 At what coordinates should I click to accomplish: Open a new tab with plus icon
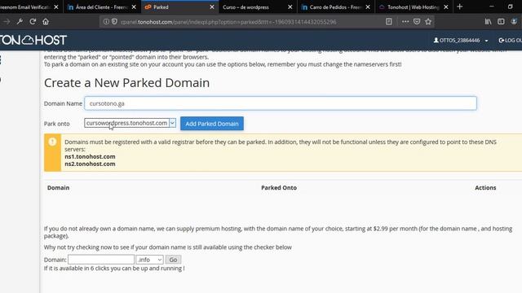tap(460, 7)
